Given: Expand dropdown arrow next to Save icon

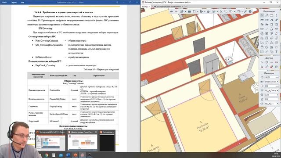Looking at the screenshot, I should coord(198,12).
